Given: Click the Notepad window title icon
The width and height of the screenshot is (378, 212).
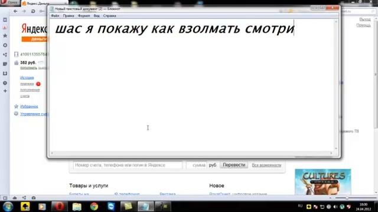Looking at the screenshot, I should 51,9.
